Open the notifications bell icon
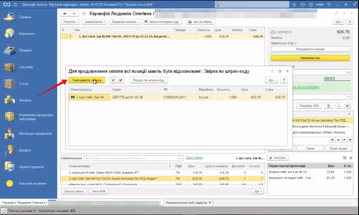Viewport: 359px width, 215px height. 294,5
